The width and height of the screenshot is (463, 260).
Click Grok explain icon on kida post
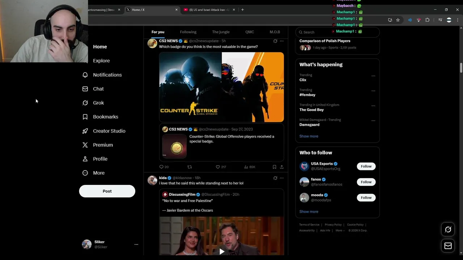point(275,178)
